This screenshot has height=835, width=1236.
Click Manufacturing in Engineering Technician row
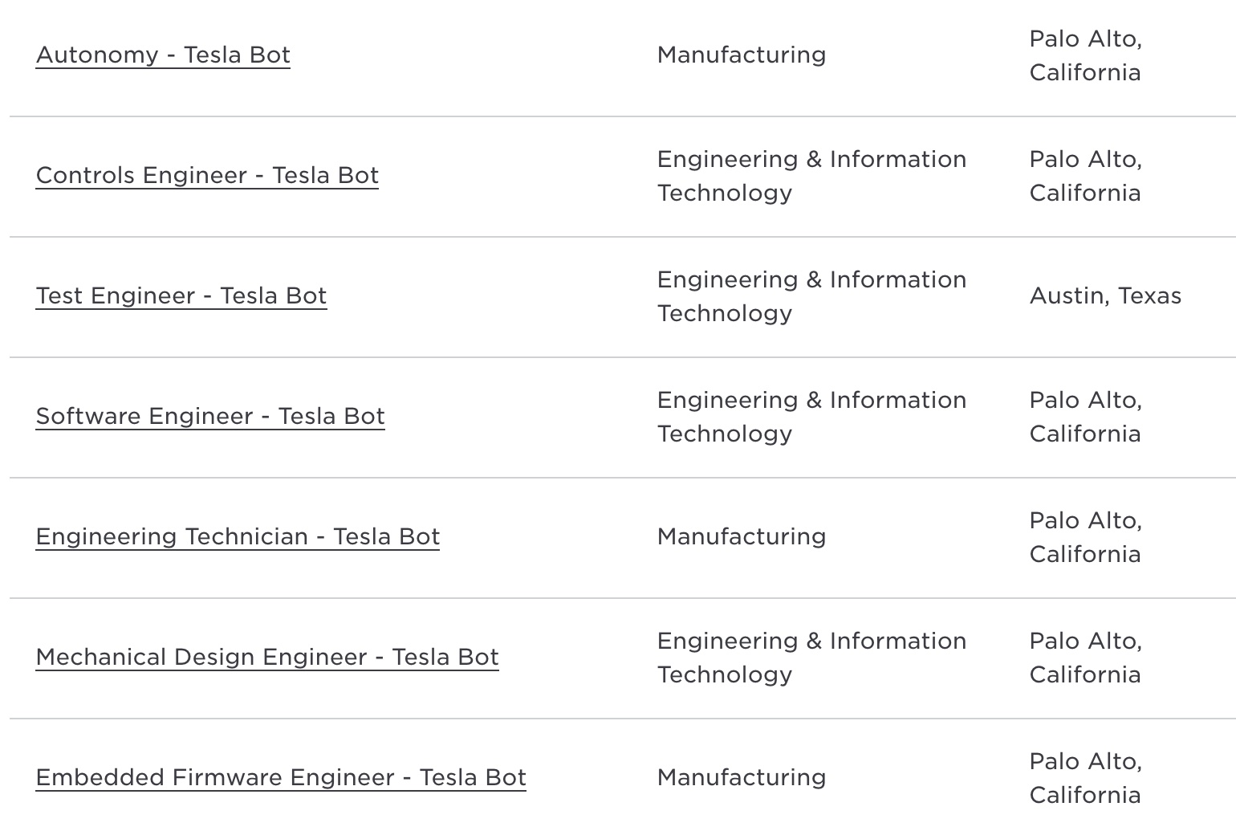(x=742, y=536)
